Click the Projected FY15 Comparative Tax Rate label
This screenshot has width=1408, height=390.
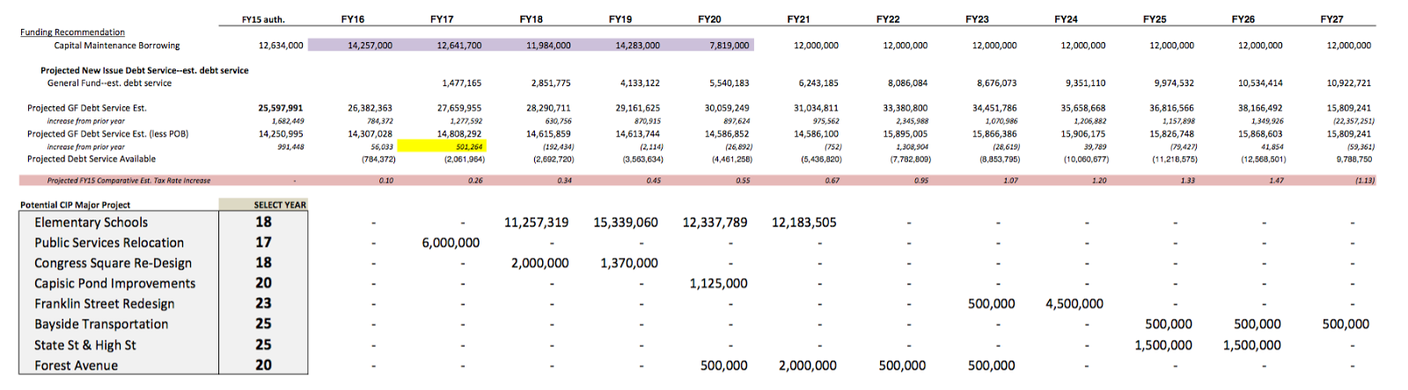tap(128, 180)
